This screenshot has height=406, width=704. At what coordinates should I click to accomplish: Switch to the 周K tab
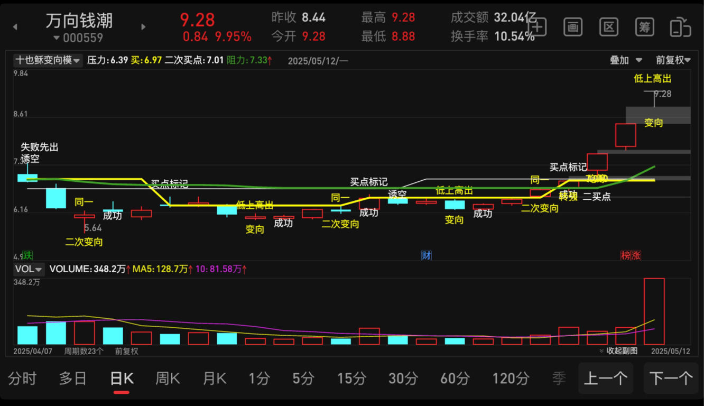[x=168, y=379]
